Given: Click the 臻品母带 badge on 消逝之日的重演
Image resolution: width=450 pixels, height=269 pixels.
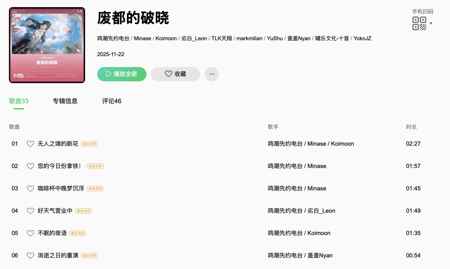Looking at the screenshot, I should coord(89,256).
